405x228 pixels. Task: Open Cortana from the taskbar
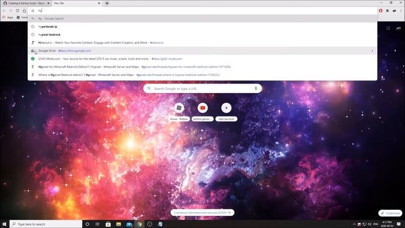pos(87,224)
